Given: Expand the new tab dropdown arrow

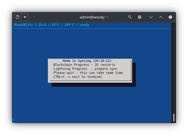Looking at the screenshot, I should click(25, 17).
